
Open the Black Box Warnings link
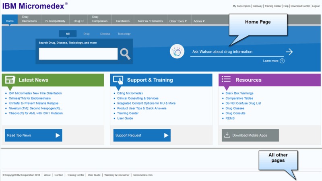point(239,93)
